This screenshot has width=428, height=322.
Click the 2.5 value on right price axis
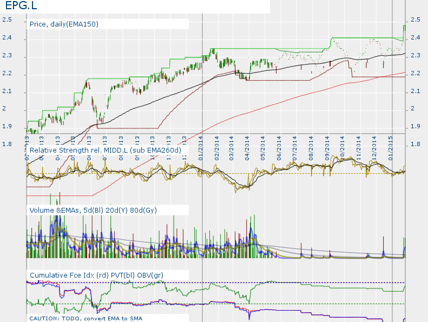point(416,19)
